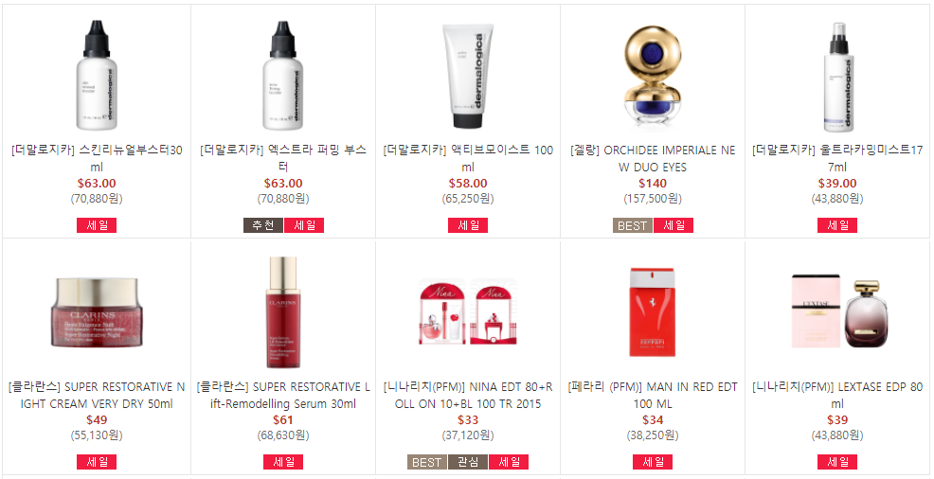Viewport: 934px width, 479px height.
Task: Click the 추천 badge under the Extra Firming Booster
Action: [x=262, y=225]
